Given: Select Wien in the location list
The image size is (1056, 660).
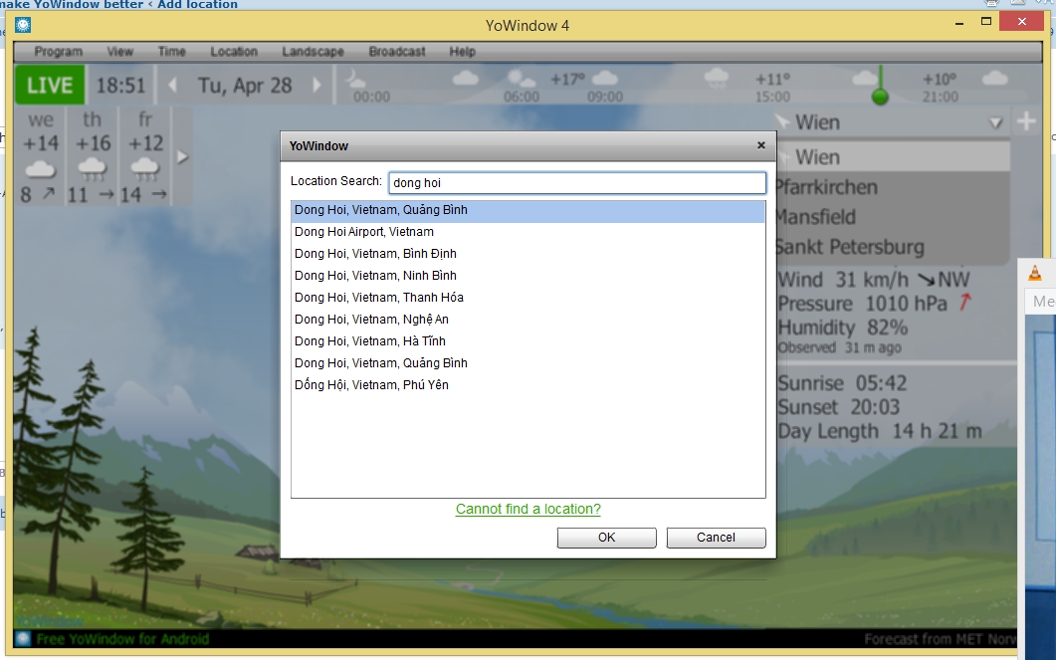Looking at the screenshot, I should point(893,157).
